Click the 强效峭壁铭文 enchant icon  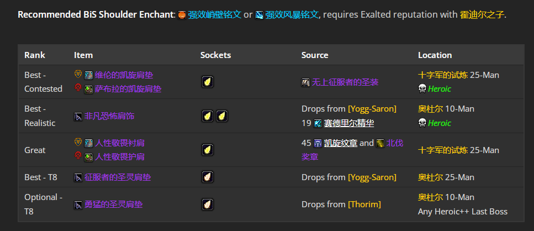(182, 15)
